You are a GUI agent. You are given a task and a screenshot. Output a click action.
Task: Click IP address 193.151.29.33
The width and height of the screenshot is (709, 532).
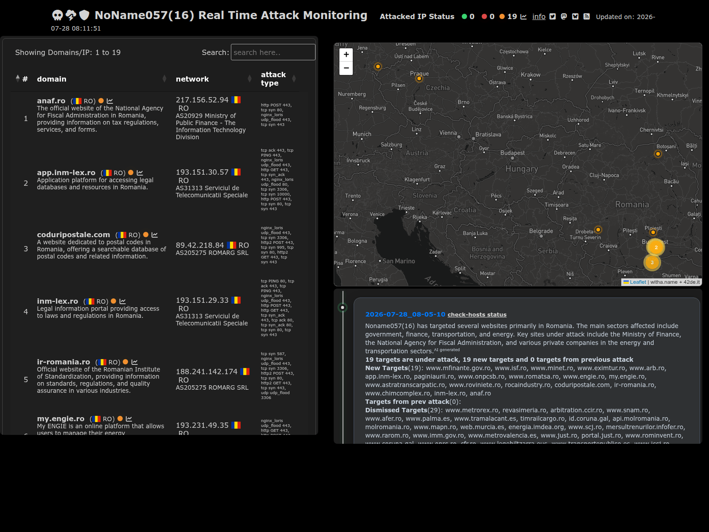pos(202,301)
